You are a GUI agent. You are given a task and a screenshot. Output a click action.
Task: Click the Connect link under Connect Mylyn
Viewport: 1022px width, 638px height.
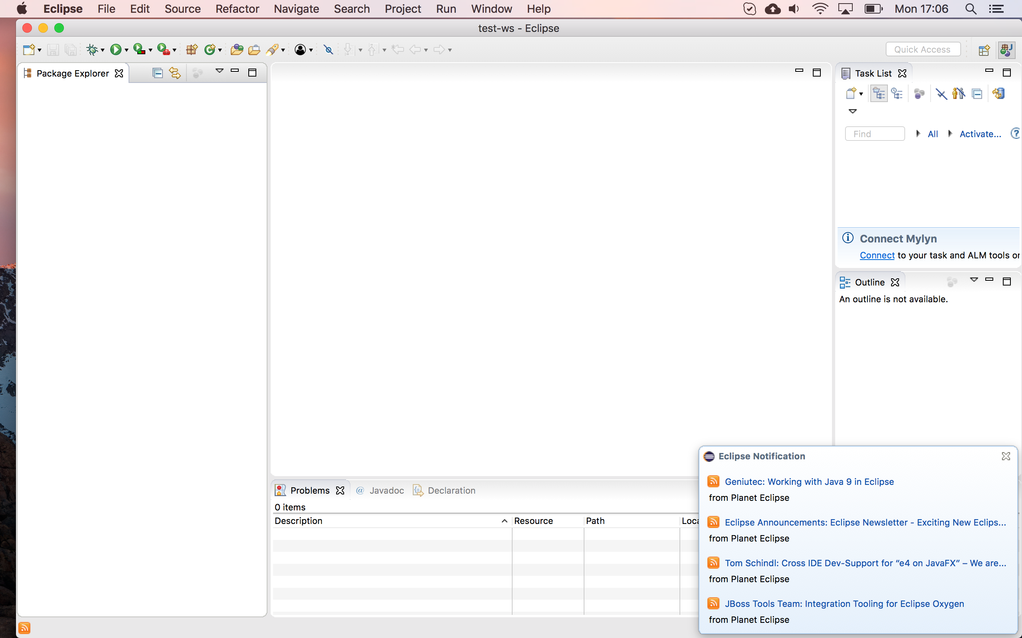click(877, 255)
